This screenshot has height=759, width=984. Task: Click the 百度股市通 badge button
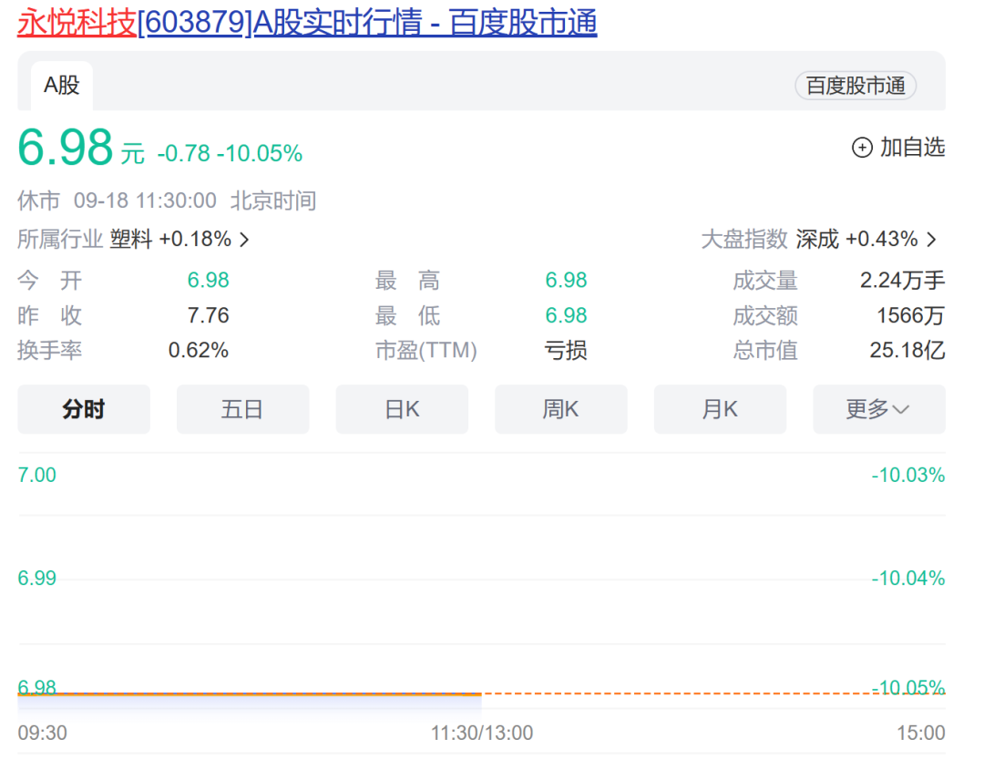pyautogui.click(x=856, y=86)
